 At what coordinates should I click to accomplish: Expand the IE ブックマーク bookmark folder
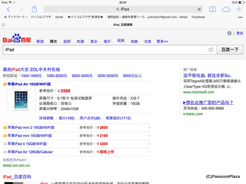coord(16,17)
